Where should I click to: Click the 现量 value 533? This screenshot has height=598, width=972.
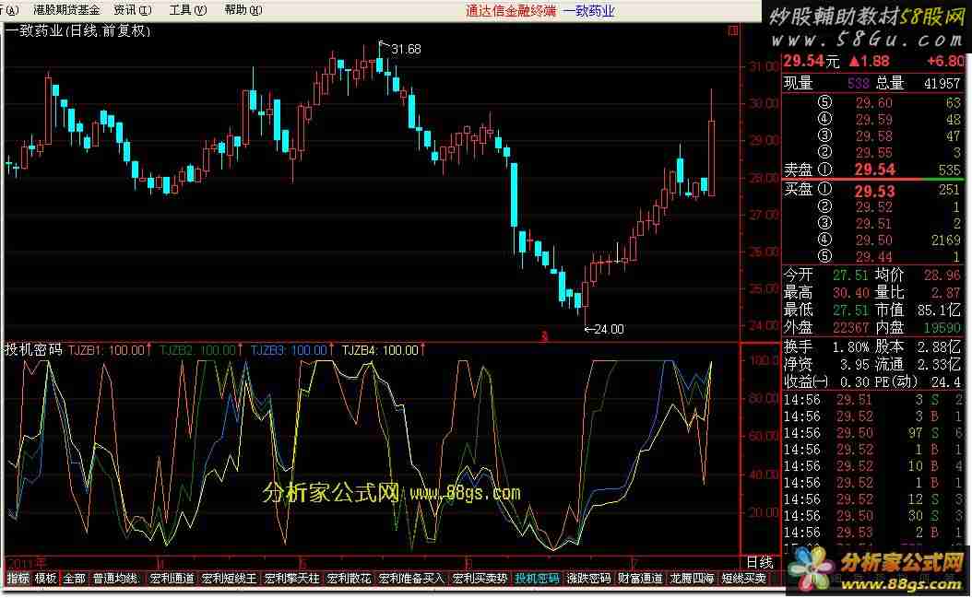858,84
